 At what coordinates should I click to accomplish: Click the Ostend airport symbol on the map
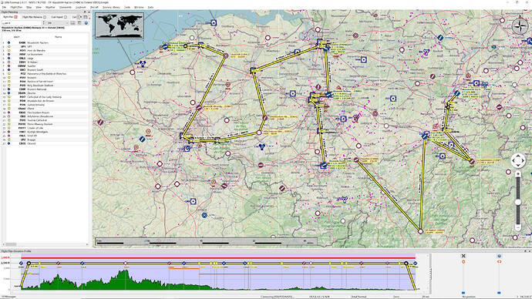[165, 47]
